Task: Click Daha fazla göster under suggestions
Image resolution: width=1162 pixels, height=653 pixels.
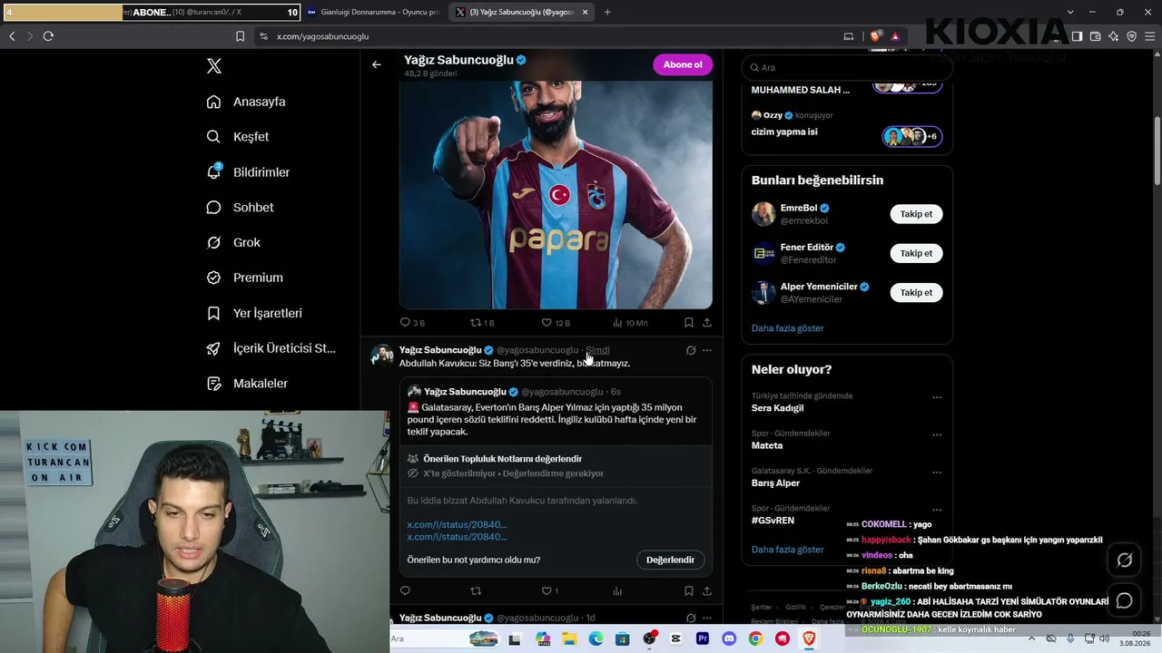Action: [x=788, y=328]
